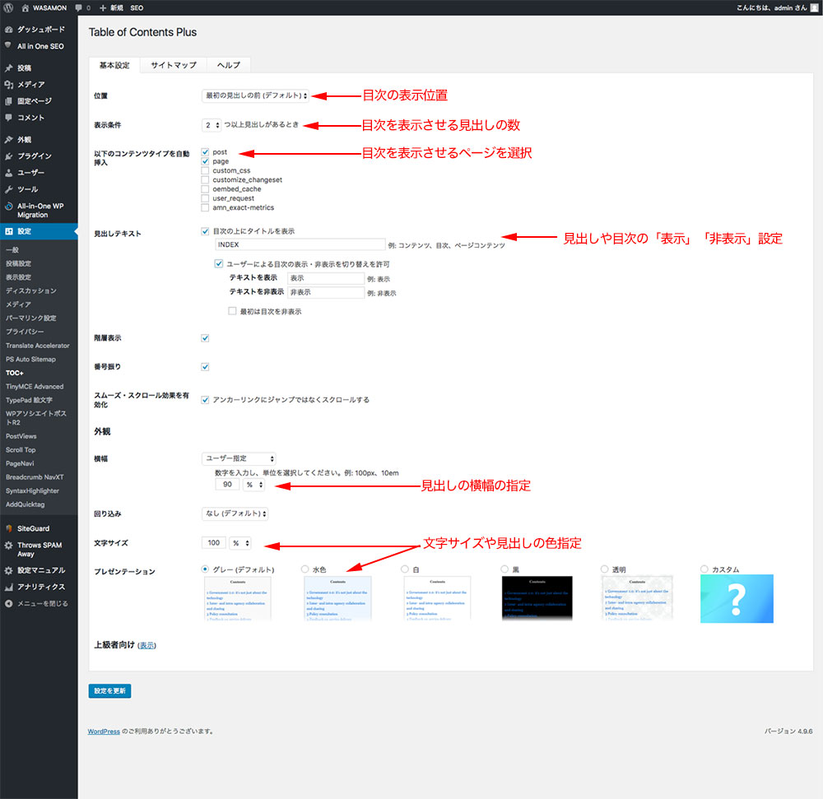Open PS Auto Sitemap settings link
This screenshot has height=799, width=823.
point(30,360)
